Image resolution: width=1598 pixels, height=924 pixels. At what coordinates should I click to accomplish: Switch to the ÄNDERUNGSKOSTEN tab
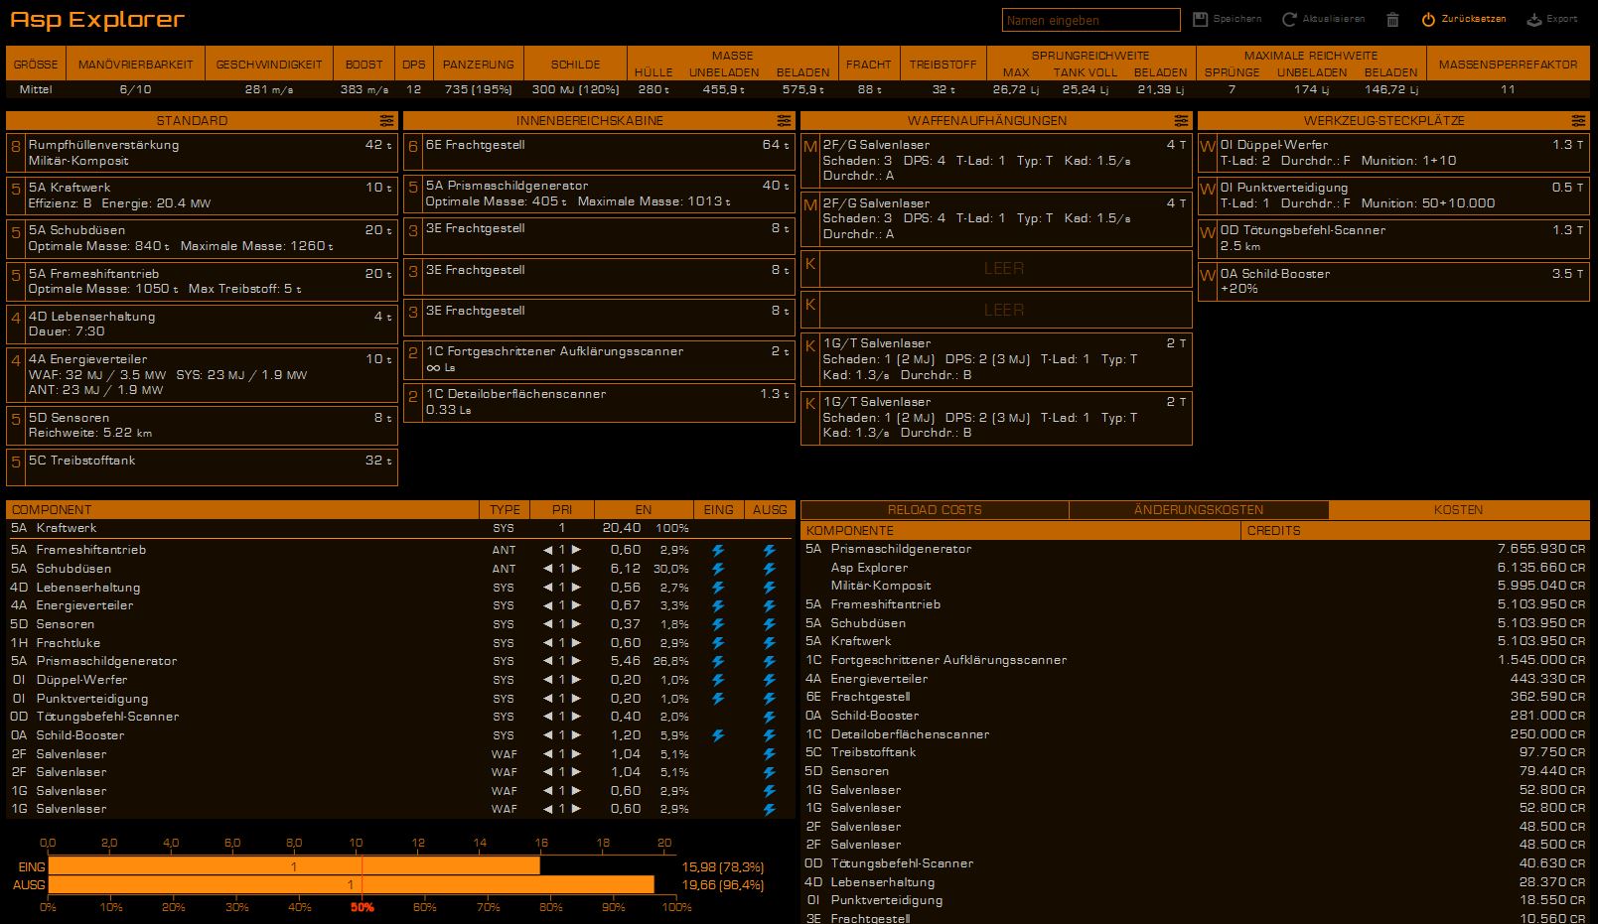1199,510
